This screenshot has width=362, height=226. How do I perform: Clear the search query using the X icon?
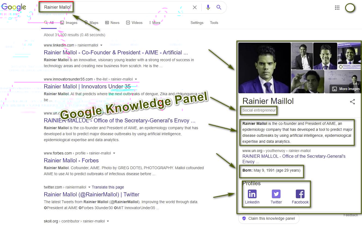click(195, 7)
